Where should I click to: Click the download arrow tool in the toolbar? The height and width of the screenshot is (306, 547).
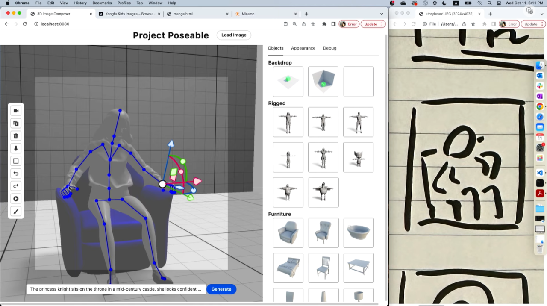tap(16, 148)
